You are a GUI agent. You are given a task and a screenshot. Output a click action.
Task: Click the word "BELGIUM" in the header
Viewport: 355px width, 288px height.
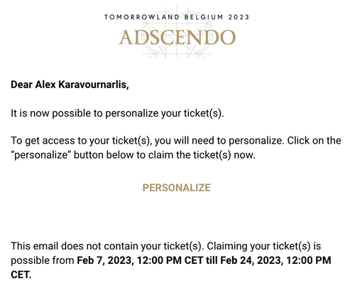204,17
